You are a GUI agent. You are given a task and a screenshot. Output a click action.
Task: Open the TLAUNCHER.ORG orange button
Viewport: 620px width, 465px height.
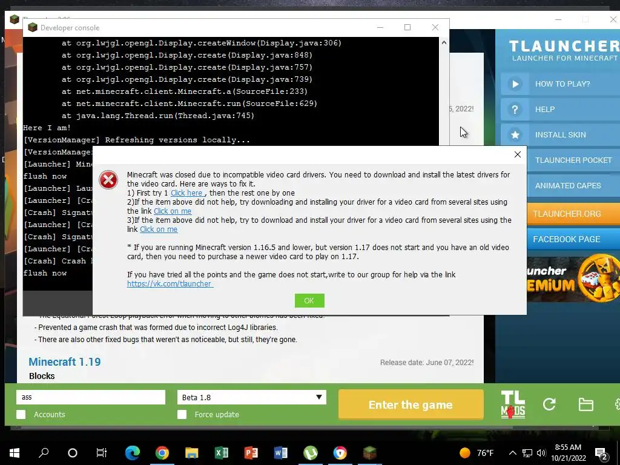[573, 214]
